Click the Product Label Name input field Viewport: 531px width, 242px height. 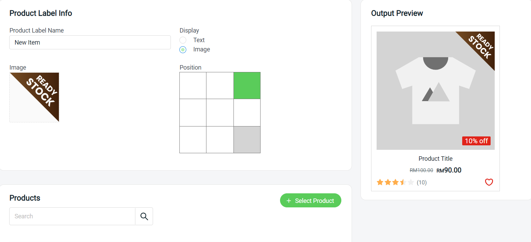pos(90,43)
